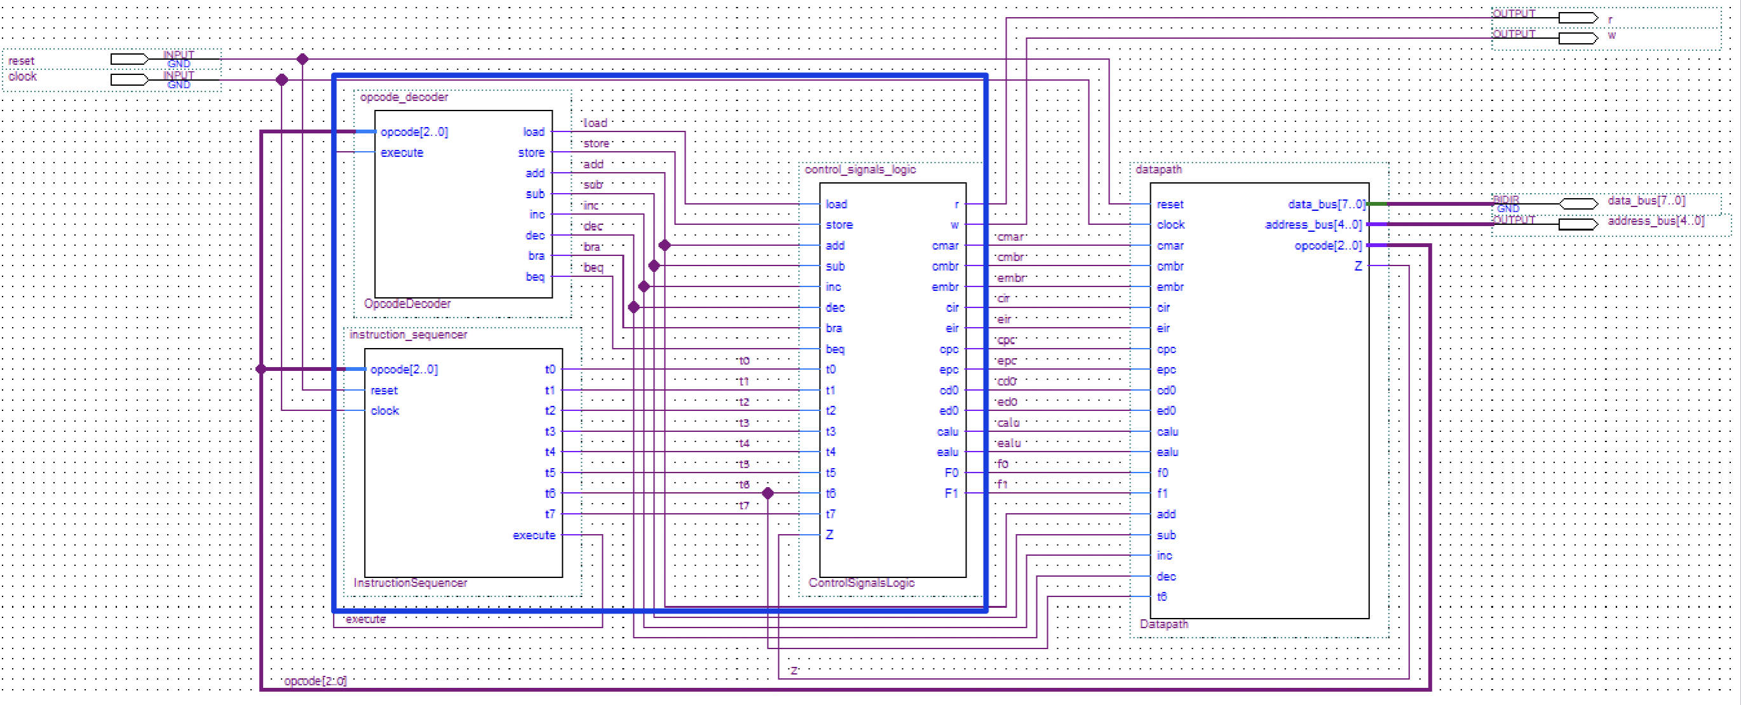Image resolution: width=1741 pixels, height=705 pixels.
Task: Click the Z output port on Datapath
Action: tap(1358, 266)
